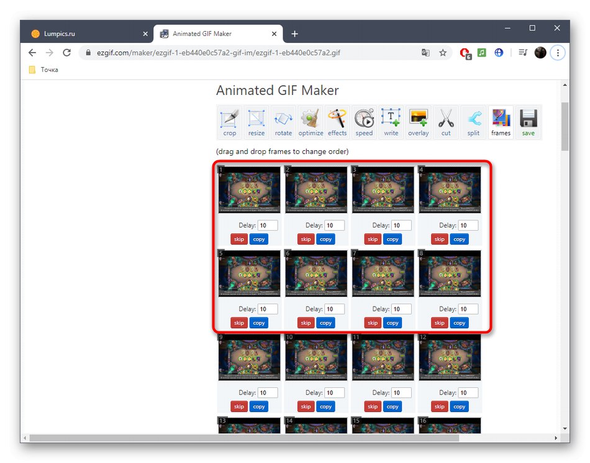
Task: Skip frame 2
Action: coord(306,239)
